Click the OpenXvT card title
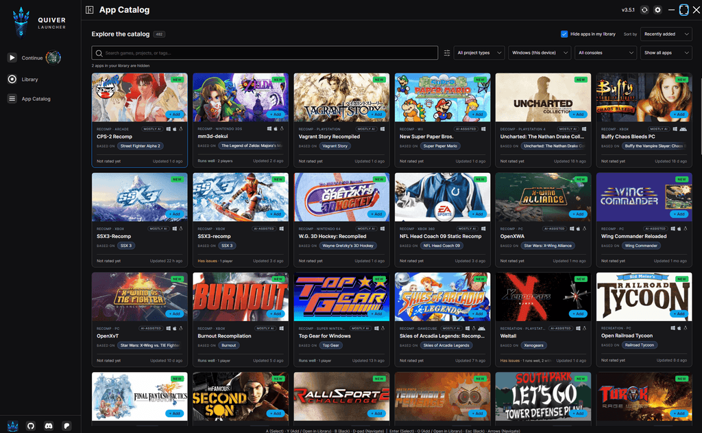The width and height of the screenshot is (702, 433). 108,336
